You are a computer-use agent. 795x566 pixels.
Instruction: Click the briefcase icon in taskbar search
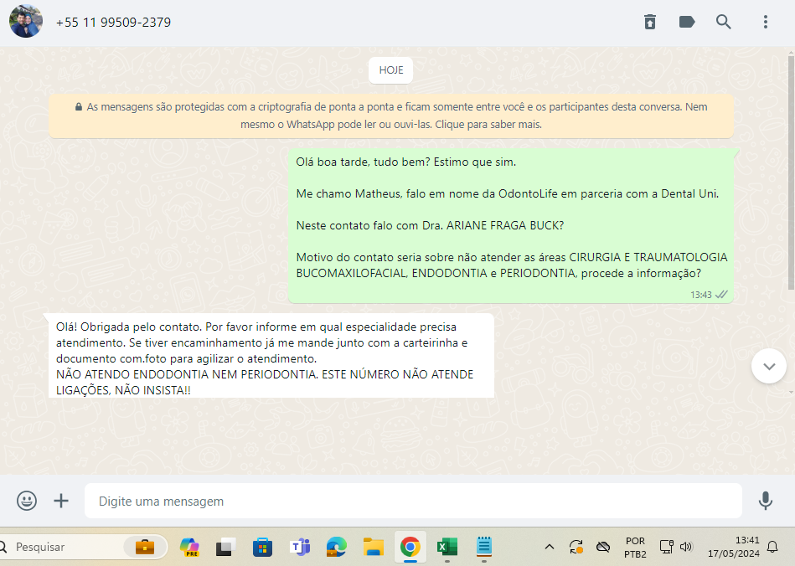(144, 548)
